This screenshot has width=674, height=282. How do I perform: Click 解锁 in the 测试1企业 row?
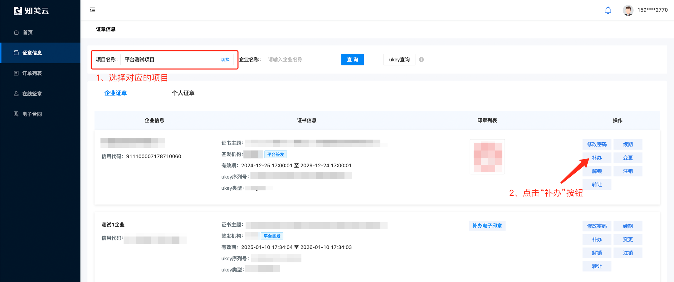pos(597,253)
